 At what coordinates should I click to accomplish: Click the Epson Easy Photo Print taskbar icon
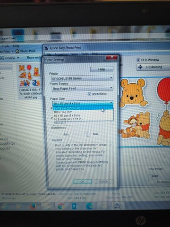(118, 206)
